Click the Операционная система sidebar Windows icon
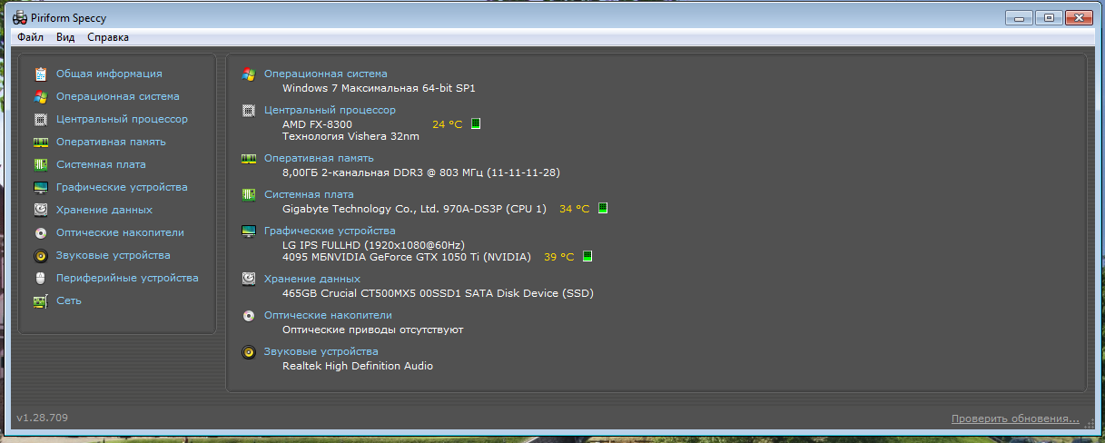The height and width of the screenshot is (443, 1105). pos(40,96)
